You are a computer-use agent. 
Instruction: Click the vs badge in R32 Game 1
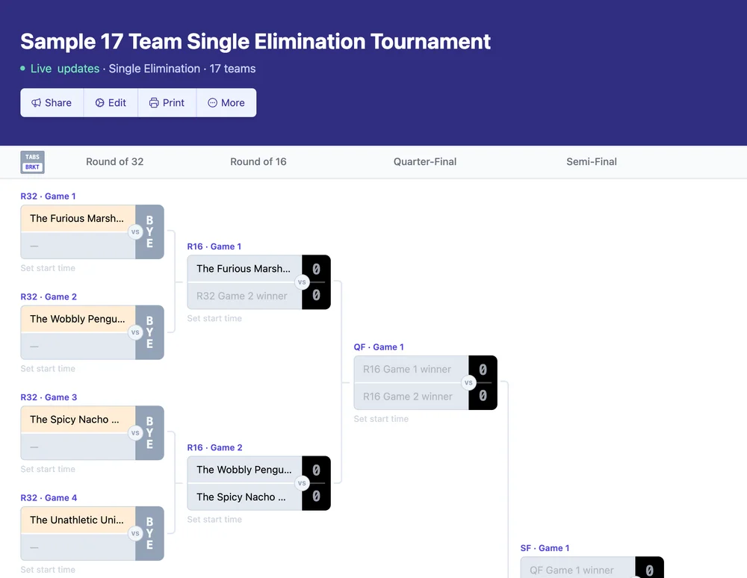135,232
